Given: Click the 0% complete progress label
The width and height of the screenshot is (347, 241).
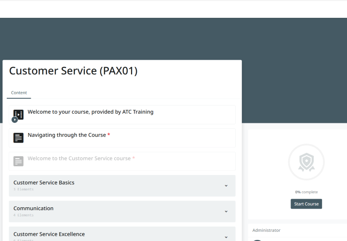Looking at the screenshot, I should coord(306,192).
